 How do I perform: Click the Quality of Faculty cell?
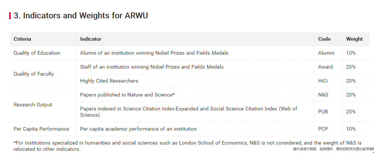[34, 74]
